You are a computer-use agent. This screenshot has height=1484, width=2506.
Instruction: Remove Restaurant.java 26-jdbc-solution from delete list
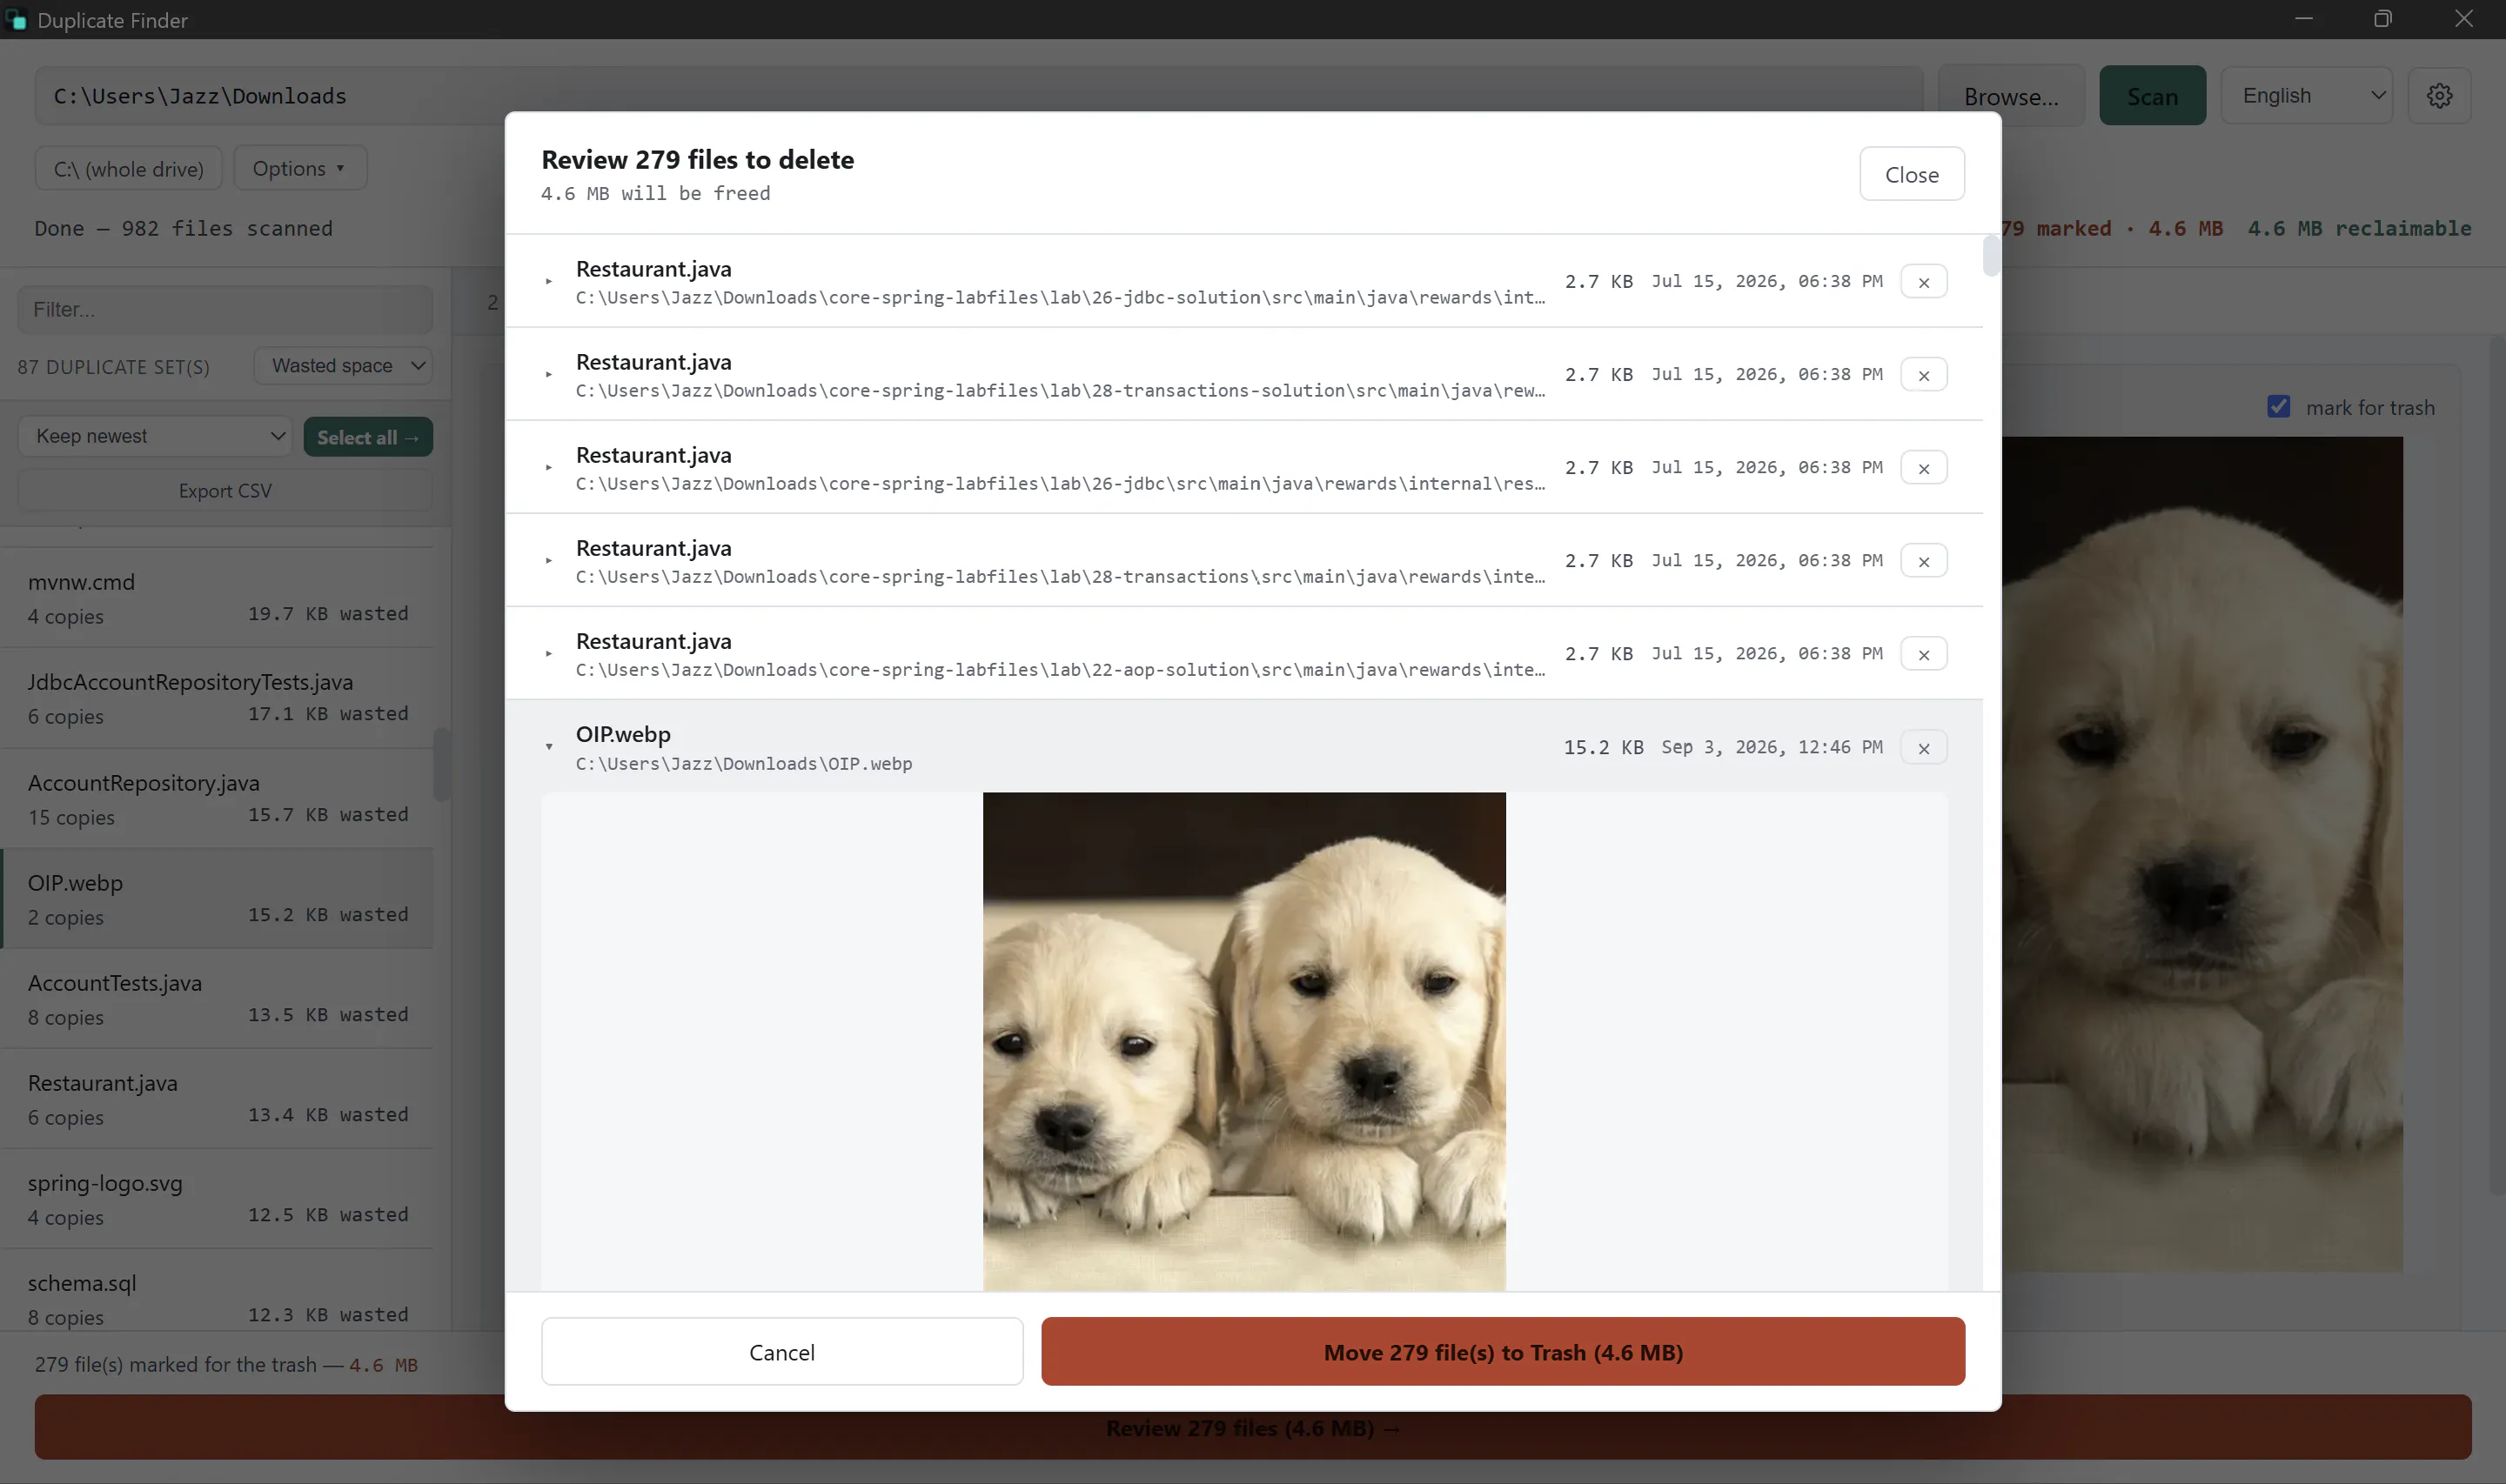coord(1923,282)
